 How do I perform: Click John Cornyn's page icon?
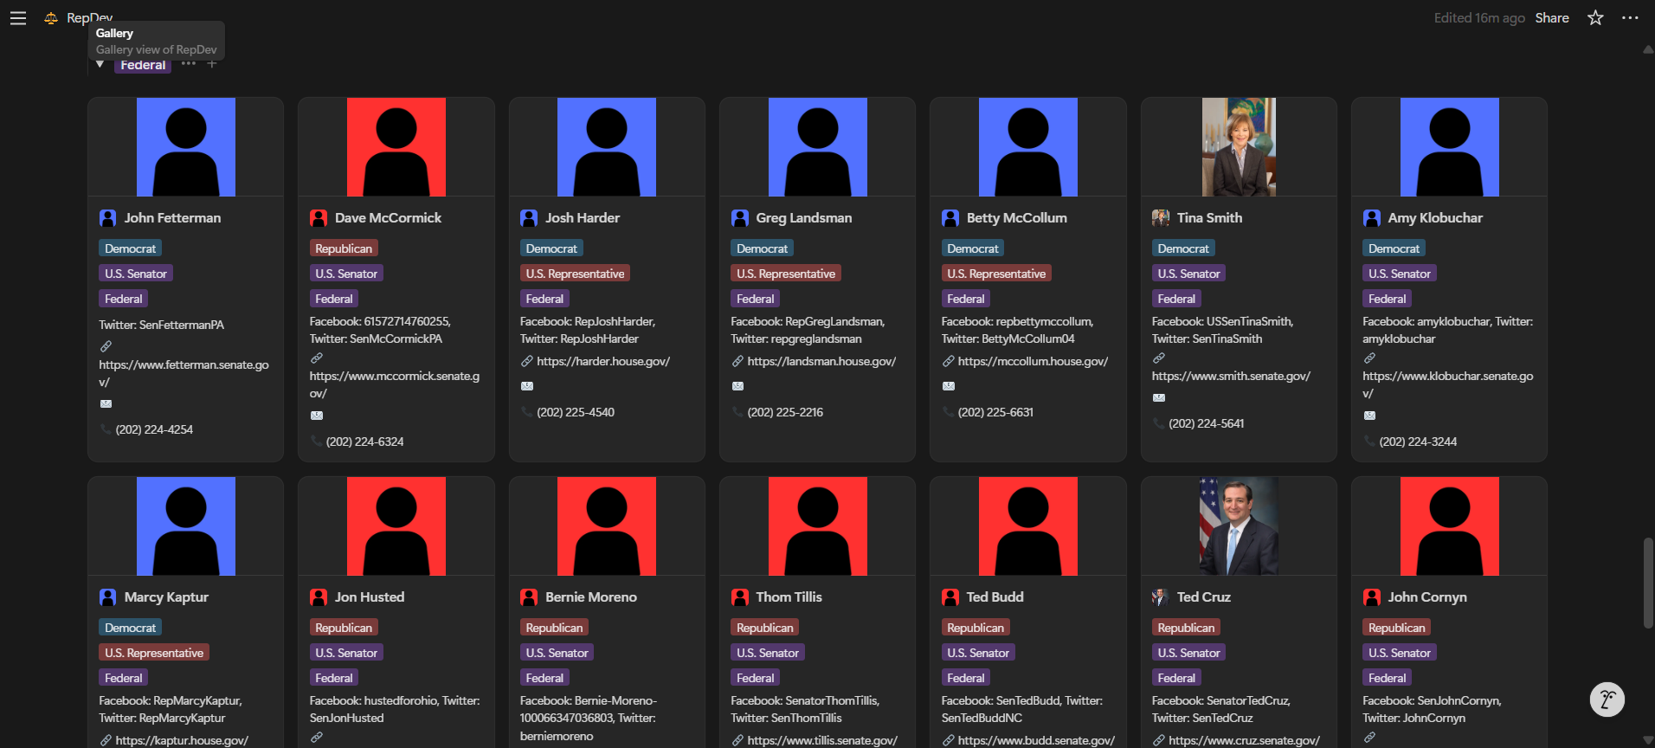coord(1371,597)
